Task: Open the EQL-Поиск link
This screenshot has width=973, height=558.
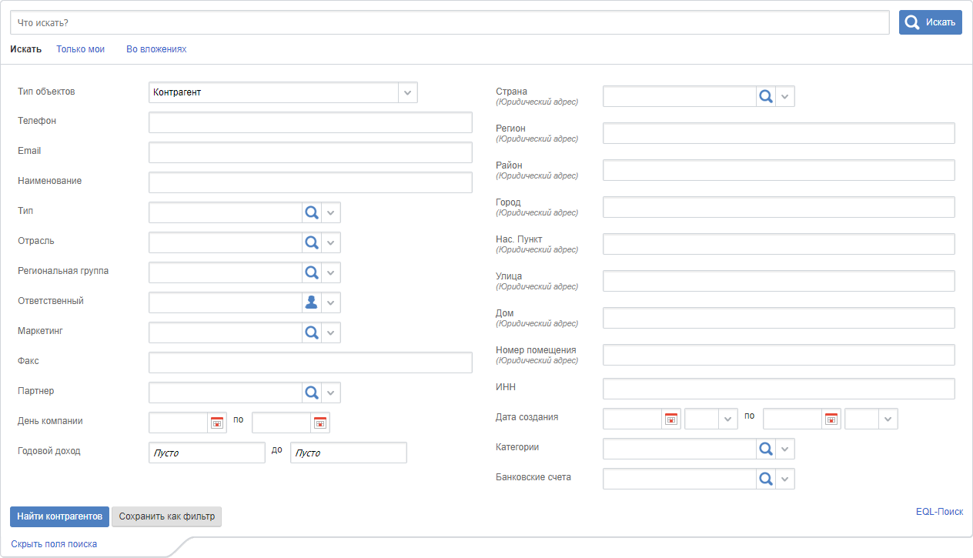Action: click(939, 512)
